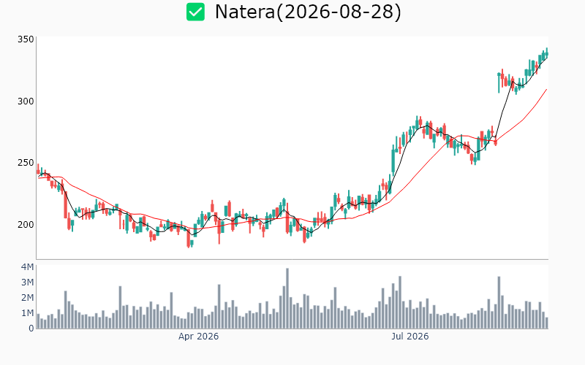Click the 4M volume axis label
The image size is (585, 365).
pyautogui.click(x=27, y=267)
